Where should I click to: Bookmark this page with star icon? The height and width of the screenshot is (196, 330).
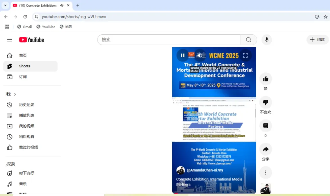[x=326, y=17]
